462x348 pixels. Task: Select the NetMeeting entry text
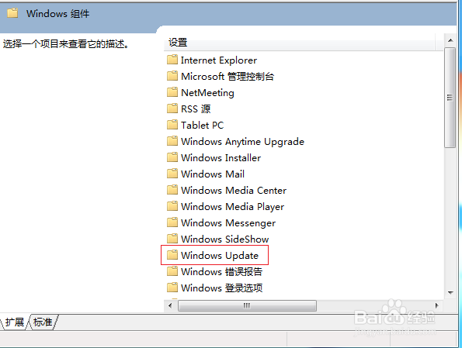[207, 93]
